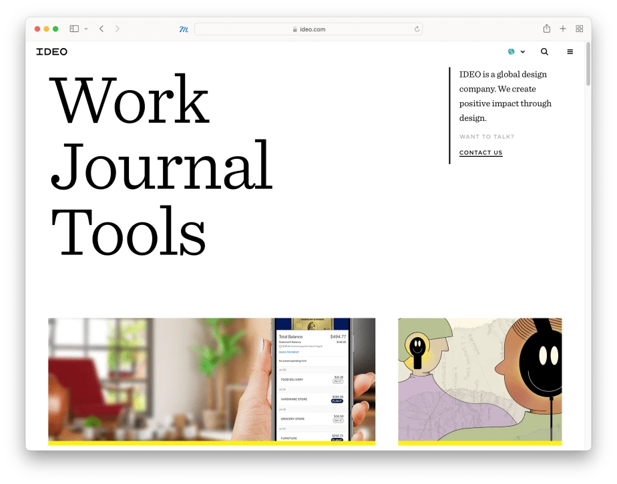Switch to the Journal section heading
Screen dimensions: 617x484
pos(160,167)
